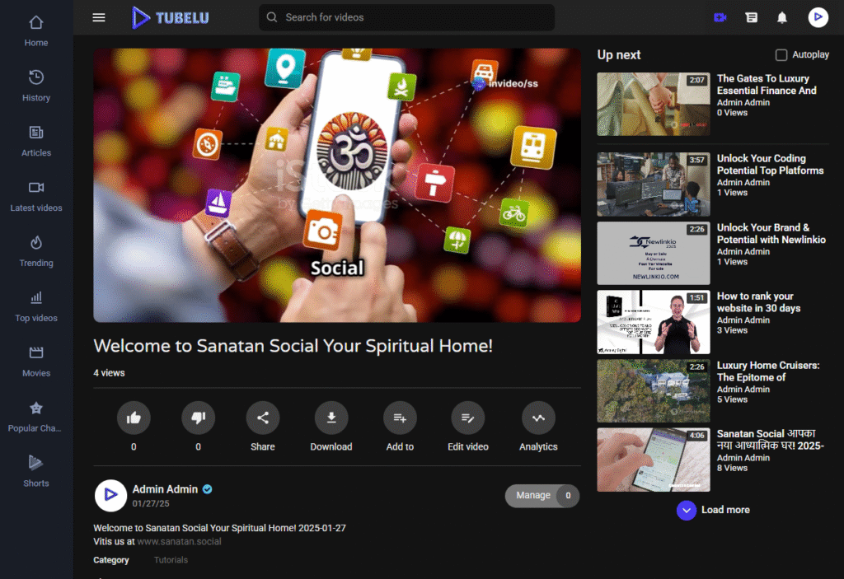
Task: Click the main video title text
Action: 293,346
